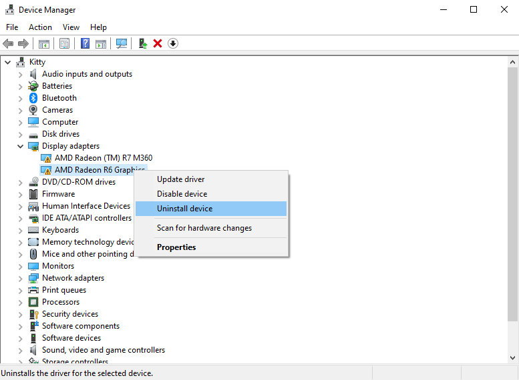Expand the Processors category
This screenshot has width=519, height=380.
tap(21, 303)
